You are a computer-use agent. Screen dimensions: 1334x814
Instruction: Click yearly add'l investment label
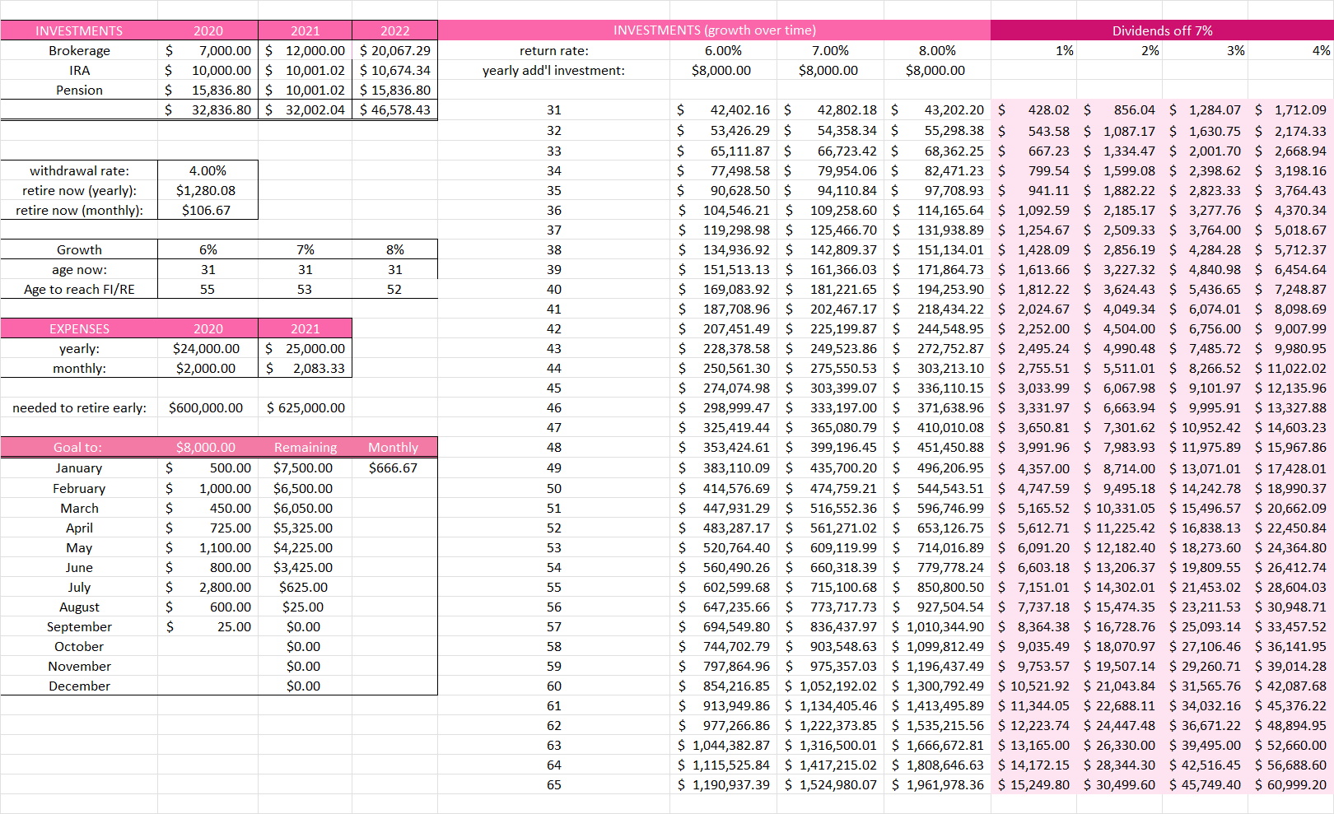pos(553,70)
